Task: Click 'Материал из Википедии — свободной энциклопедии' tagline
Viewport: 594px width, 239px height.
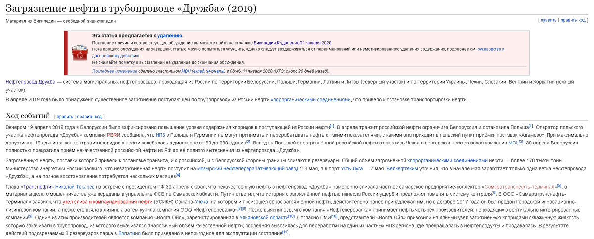Action: coord(61,21)
